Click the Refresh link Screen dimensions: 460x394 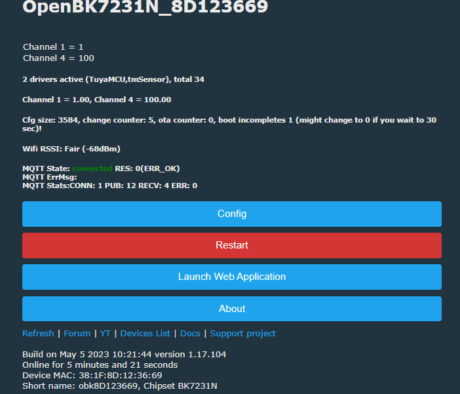click(38, 334)
